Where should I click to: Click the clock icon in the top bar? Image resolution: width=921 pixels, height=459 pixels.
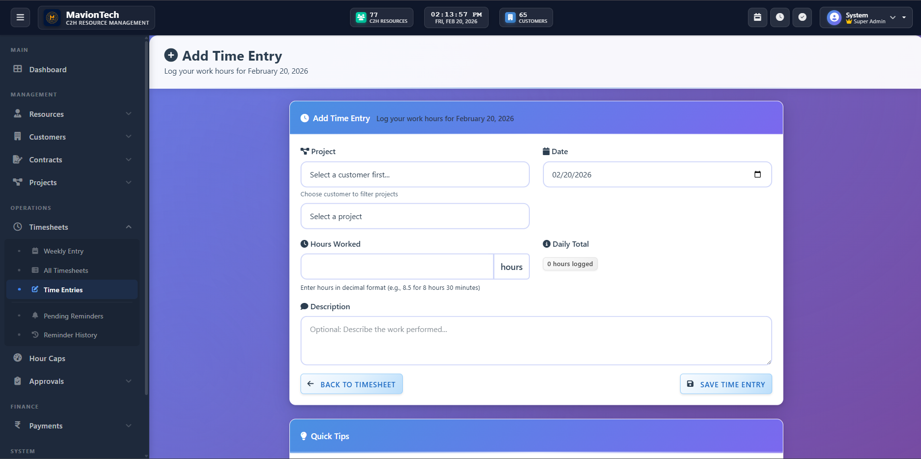click(x=779, y=17)
